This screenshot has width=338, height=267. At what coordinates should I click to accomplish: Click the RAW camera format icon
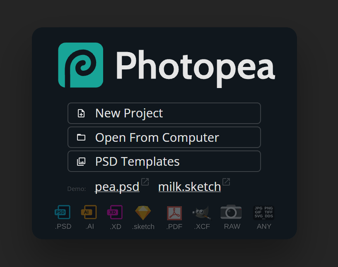click(232, 212)
